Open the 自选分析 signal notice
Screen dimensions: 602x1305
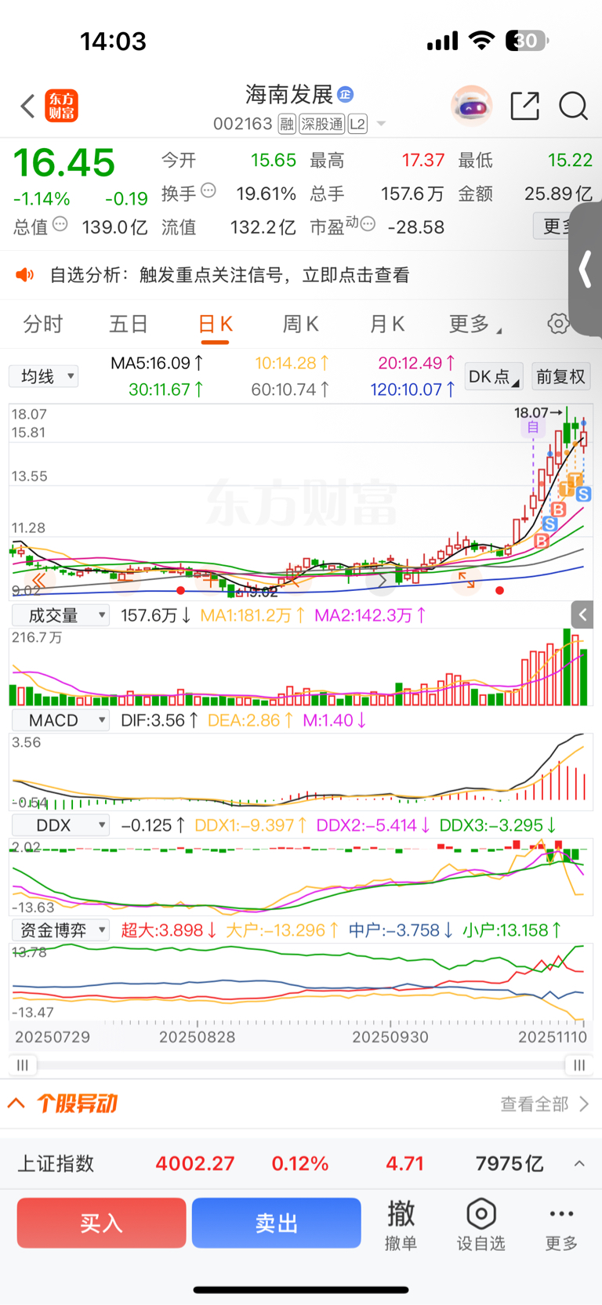pyautogui.click(x=229, y=274)
